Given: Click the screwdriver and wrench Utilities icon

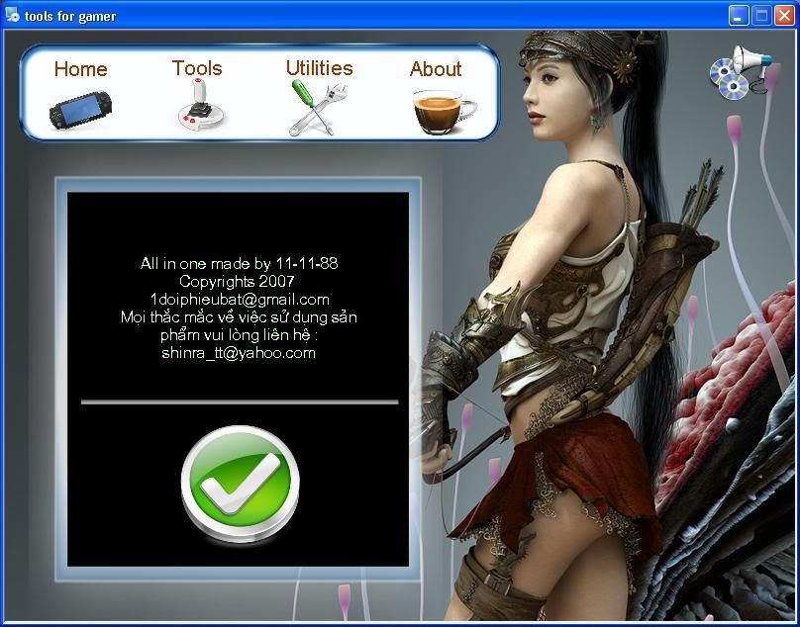Looking at the screenshot, I should point(319,108).
